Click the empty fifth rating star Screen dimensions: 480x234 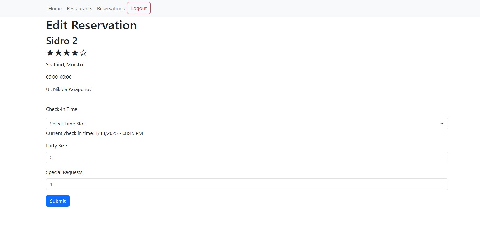[83, 53]
